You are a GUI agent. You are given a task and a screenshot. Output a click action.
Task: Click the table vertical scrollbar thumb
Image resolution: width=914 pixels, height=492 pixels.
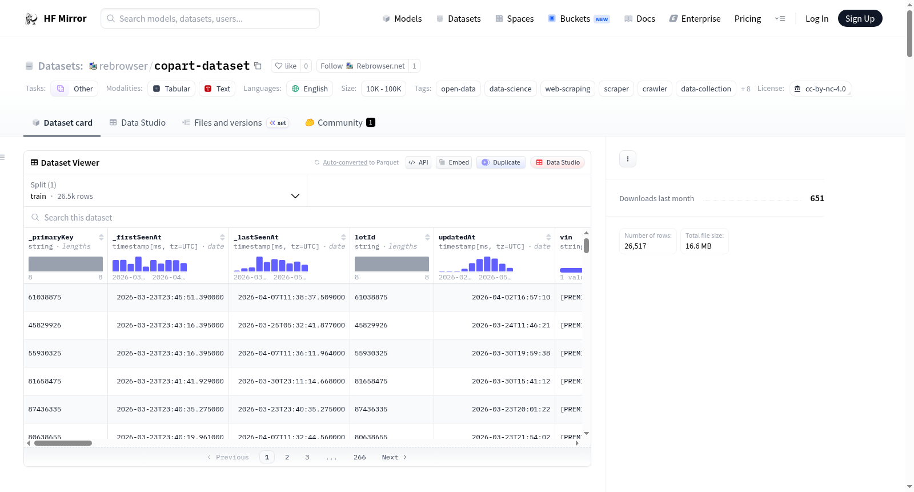point(586,246)
